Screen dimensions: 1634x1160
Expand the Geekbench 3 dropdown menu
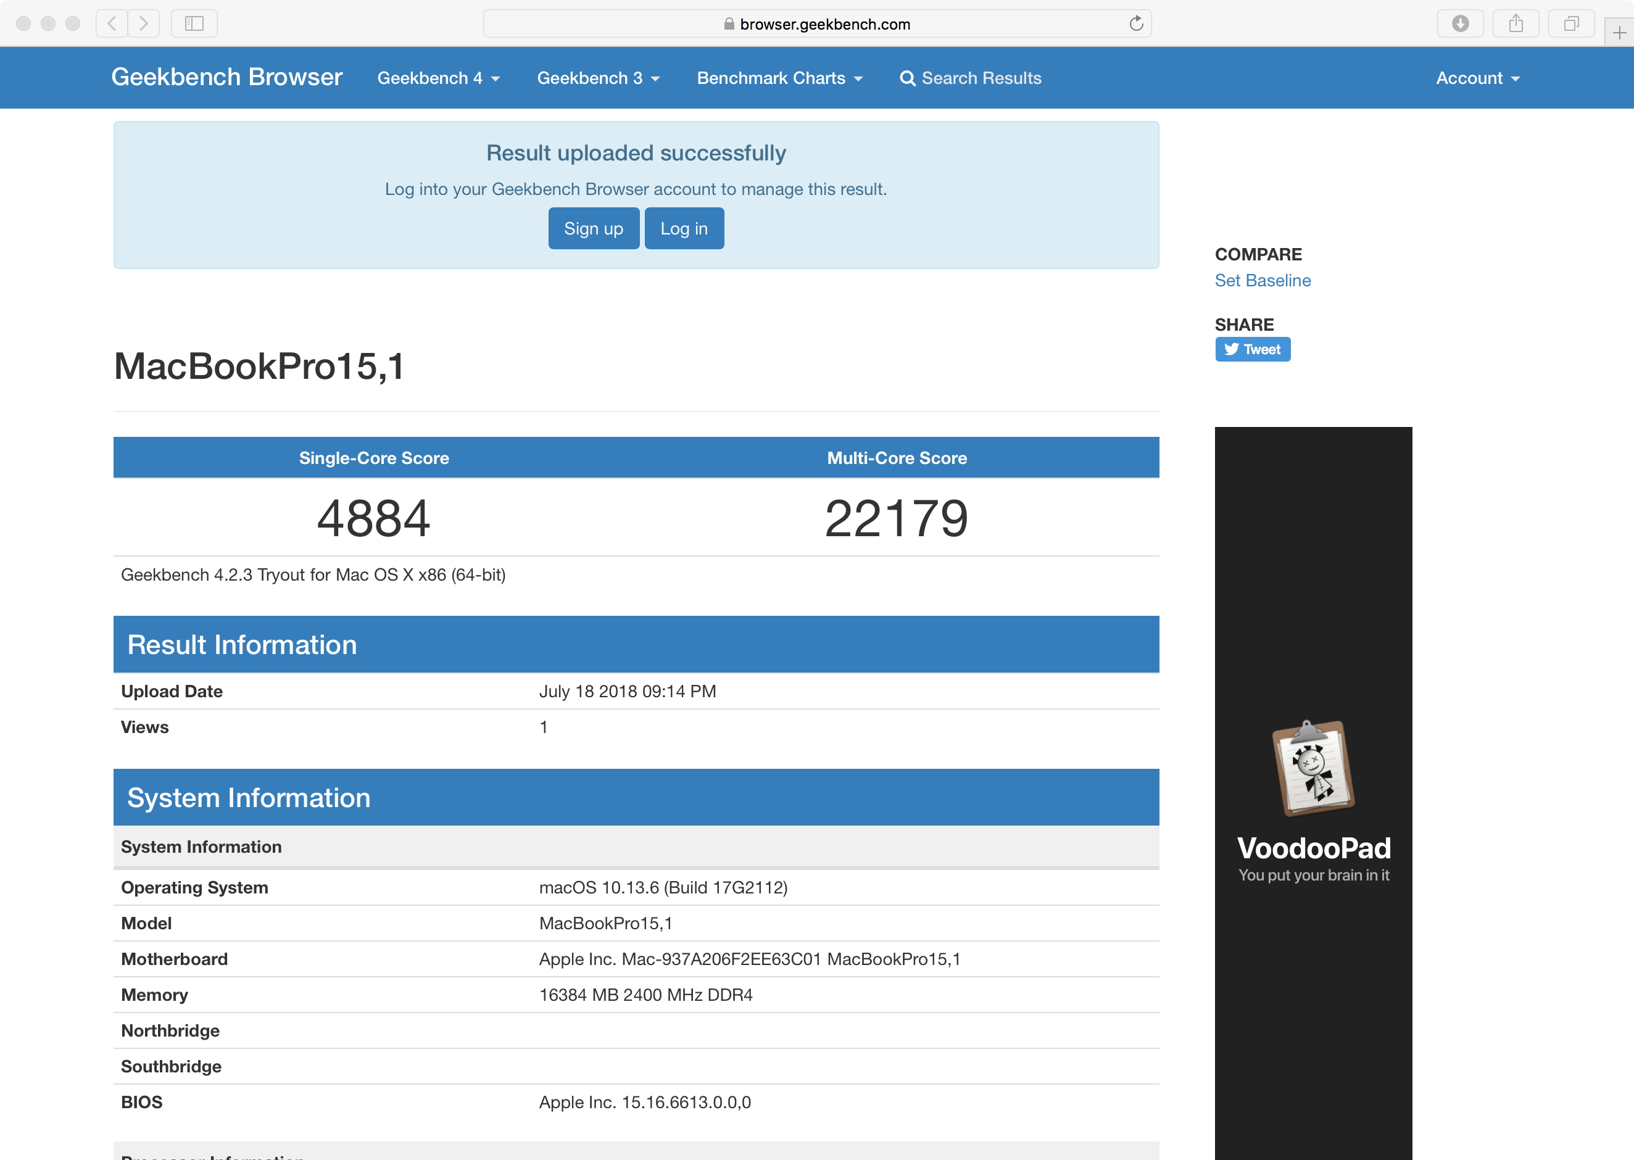tap(598, 78)
